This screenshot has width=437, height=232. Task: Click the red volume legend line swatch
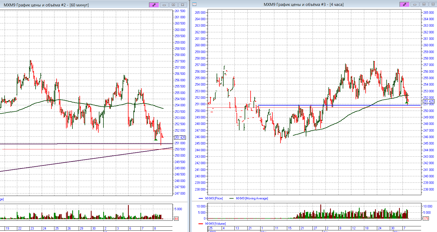pyautogui.click(x=201, y=224)
